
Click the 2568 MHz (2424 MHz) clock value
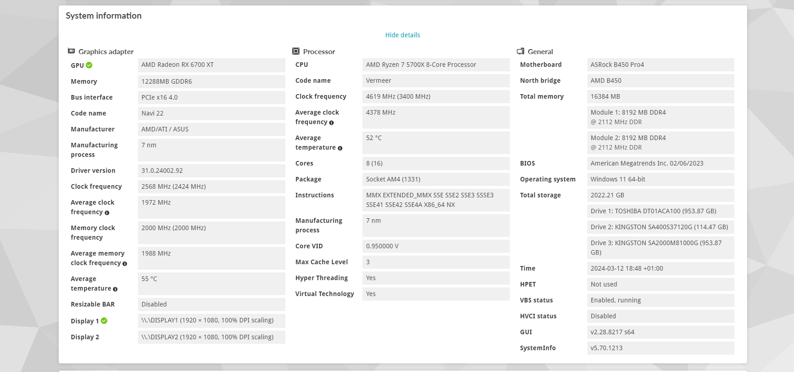pyautogui.click(x=212, y=186)
